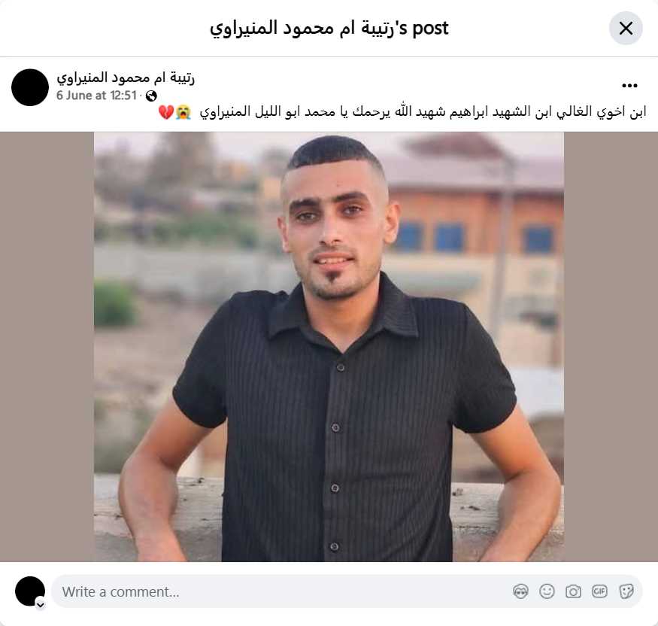Click the Arabic caption text of the post
Viewport: 658px width, 626px height.
click(x=423, y=112)
